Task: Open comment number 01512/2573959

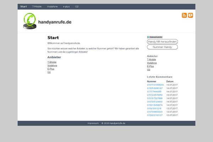Action: (x=155, y=95)
